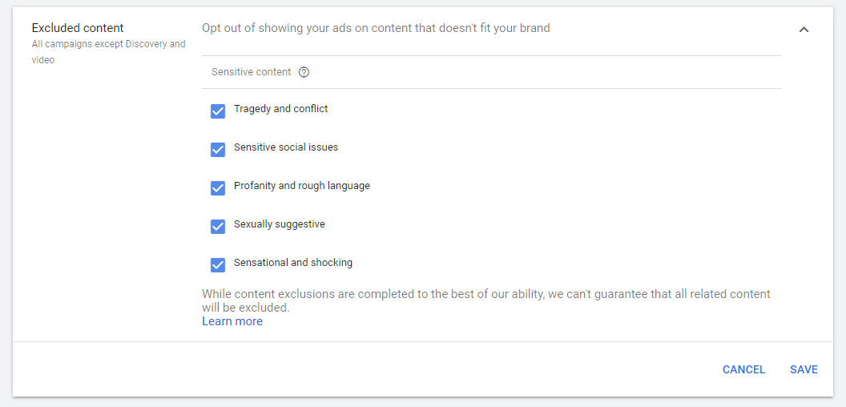Viewport: 846px width, 407px height.
Task: Click the content exclusions disclaimer paragraph
Action: coord(486,301)
